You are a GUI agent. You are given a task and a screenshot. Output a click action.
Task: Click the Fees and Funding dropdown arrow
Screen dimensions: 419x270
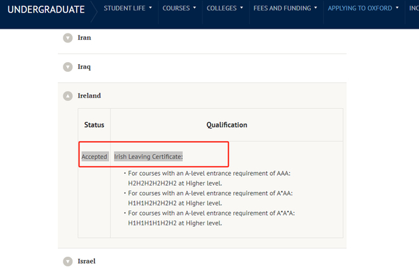[316, 8]
